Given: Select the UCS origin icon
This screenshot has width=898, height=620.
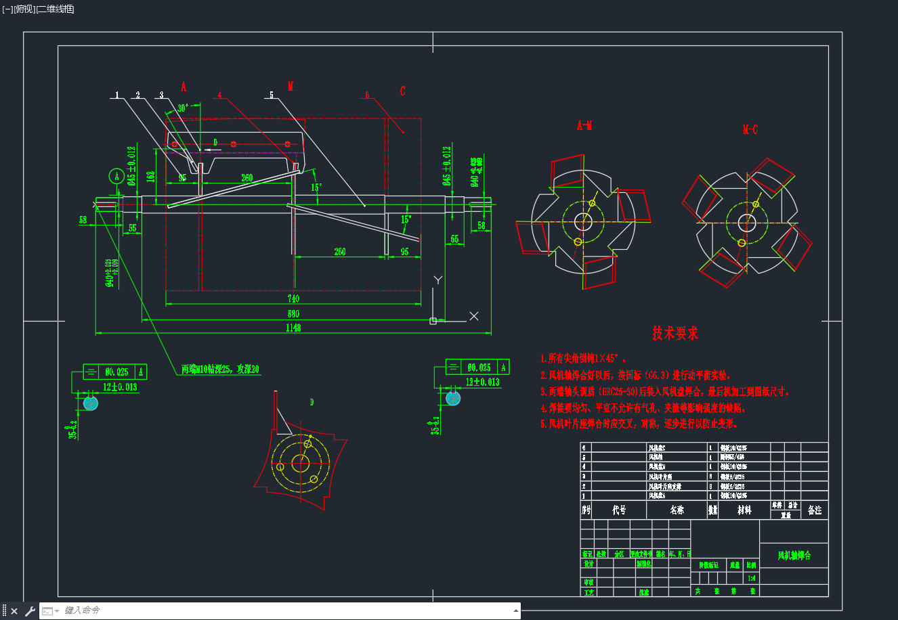Looking at the screenshot, I should 433,321.
